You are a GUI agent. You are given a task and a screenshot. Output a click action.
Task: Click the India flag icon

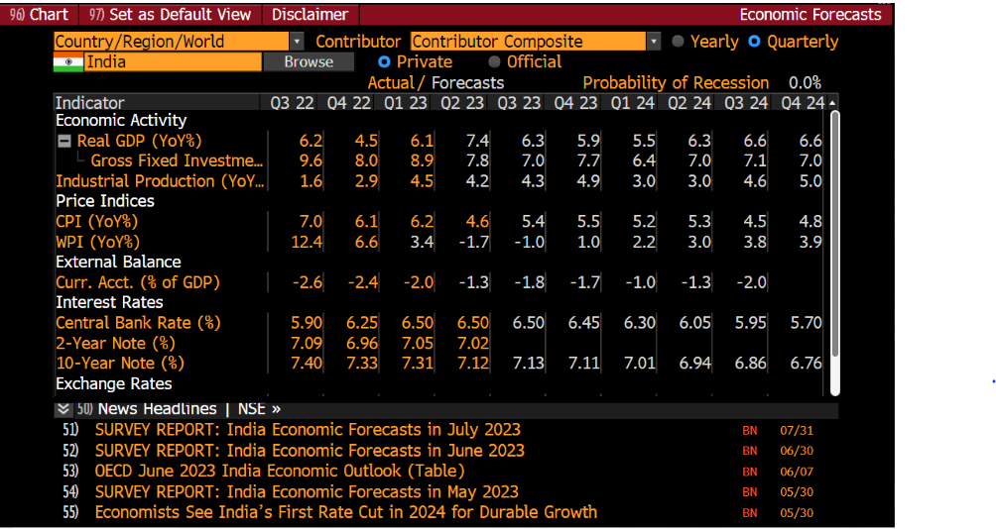pyautogui.click(x=68, y=62)
